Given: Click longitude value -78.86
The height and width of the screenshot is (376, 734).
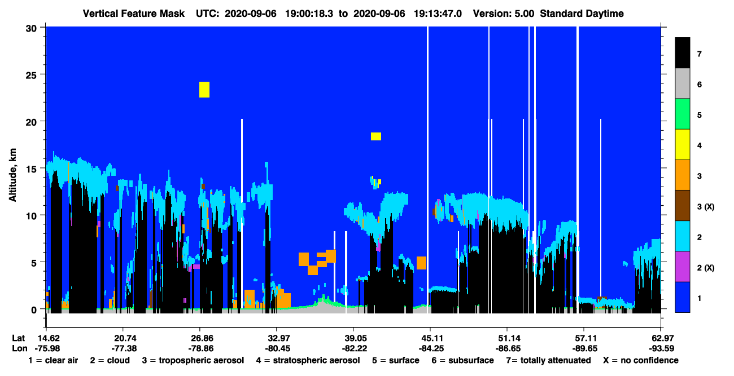Looking at the screenshot, I should point(200,348).
